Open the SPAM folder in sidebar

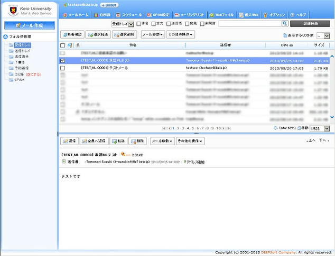coord(19,80)
